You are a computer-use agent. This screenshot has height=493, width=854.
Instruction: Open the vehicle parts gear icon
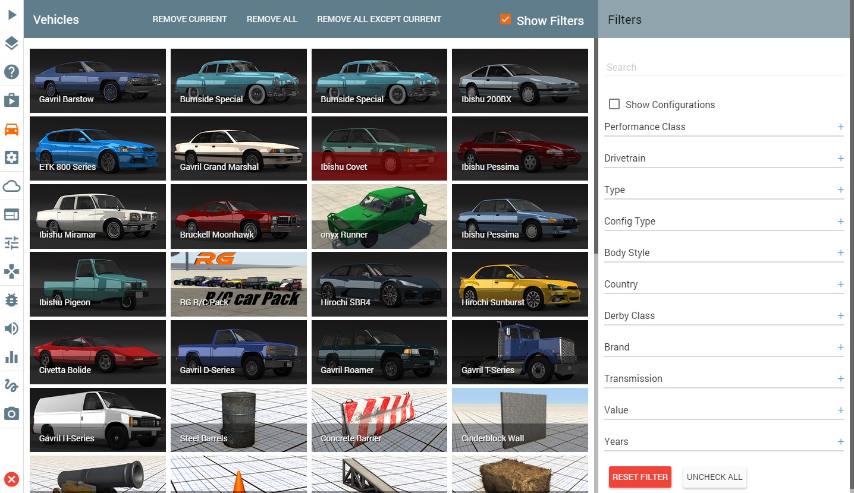pos(11,157)
